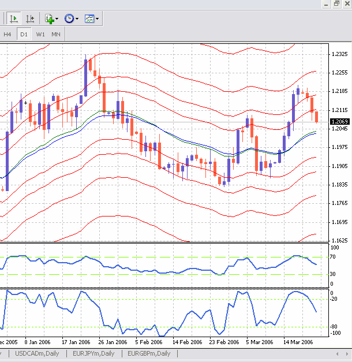Click the chart Templates icon

point(89,19)
